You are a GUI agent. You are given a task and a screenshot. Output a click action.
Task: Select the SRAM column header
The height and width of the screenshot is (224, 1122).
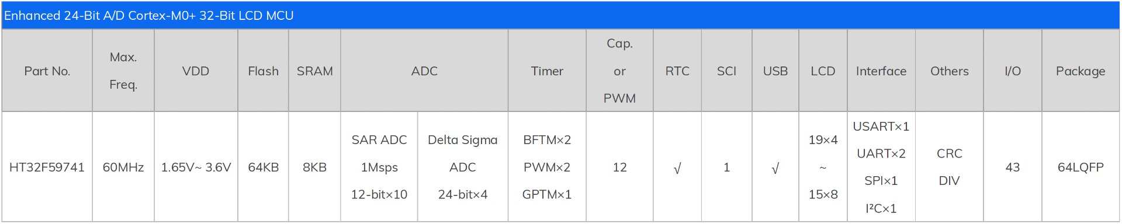click(314, 71)
